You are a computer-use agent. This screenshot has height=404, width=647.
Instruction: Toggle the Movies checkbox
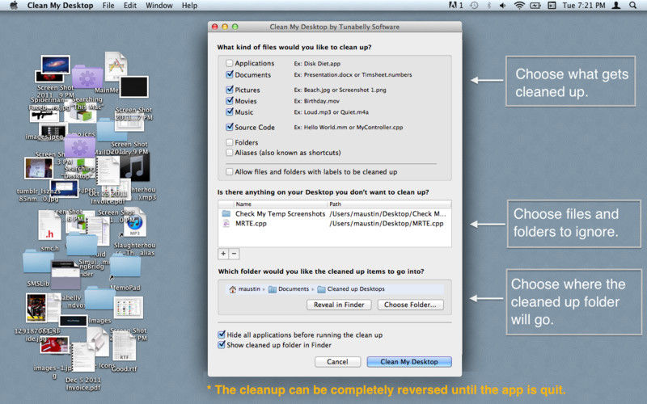[230, 100]
